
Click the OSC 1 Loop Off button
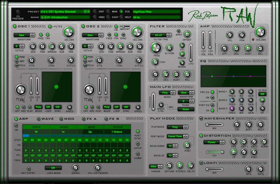tap(48, 107)
